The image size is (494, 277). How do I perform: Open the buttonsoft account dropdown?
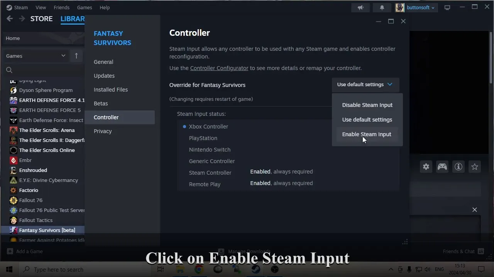point(416,7)
